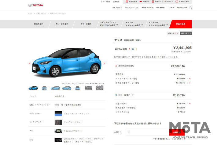This screenshot has height=145, width=217.
Task: Click リサイクル料金 ¥7,510 value
Action: (181, 112)
